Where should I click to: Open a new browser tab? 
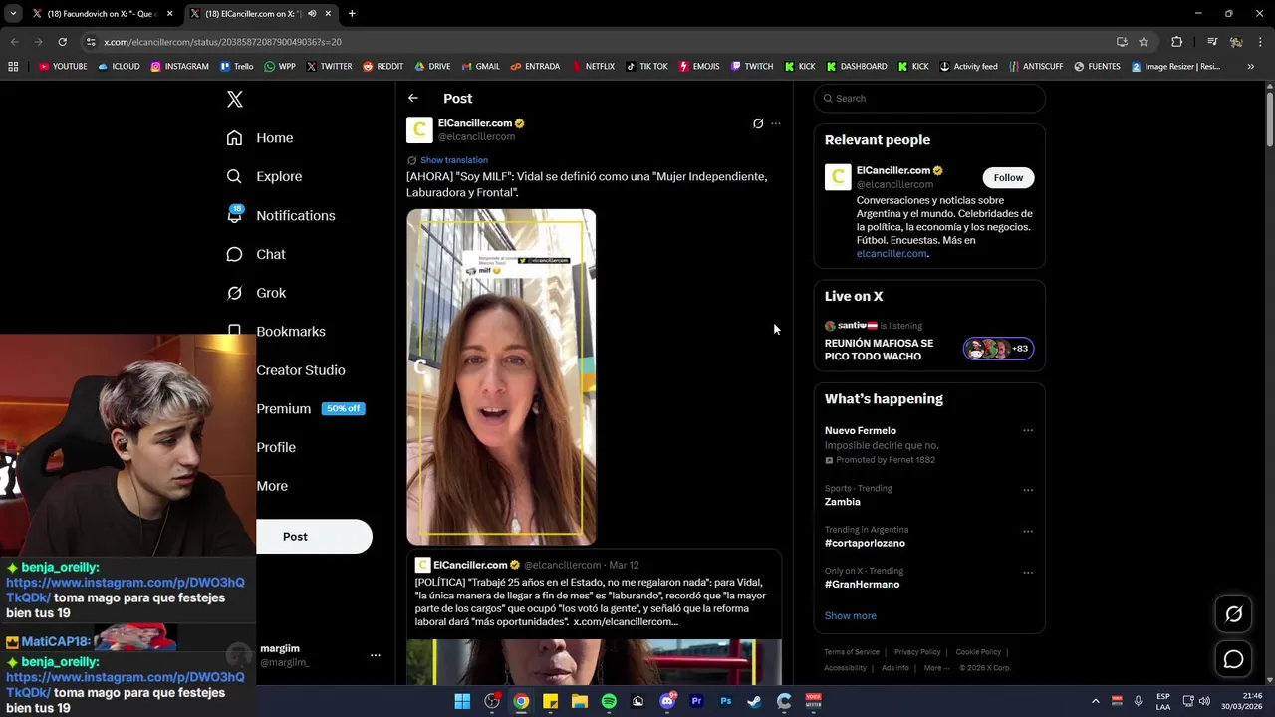coord(352,14)
